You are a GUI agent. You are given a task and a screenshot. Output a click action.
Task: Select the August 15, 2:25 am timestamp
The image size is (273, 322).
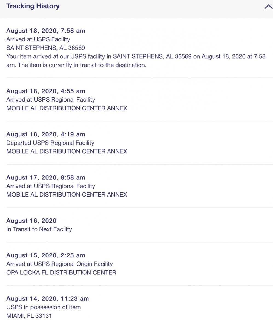point(46,255)
